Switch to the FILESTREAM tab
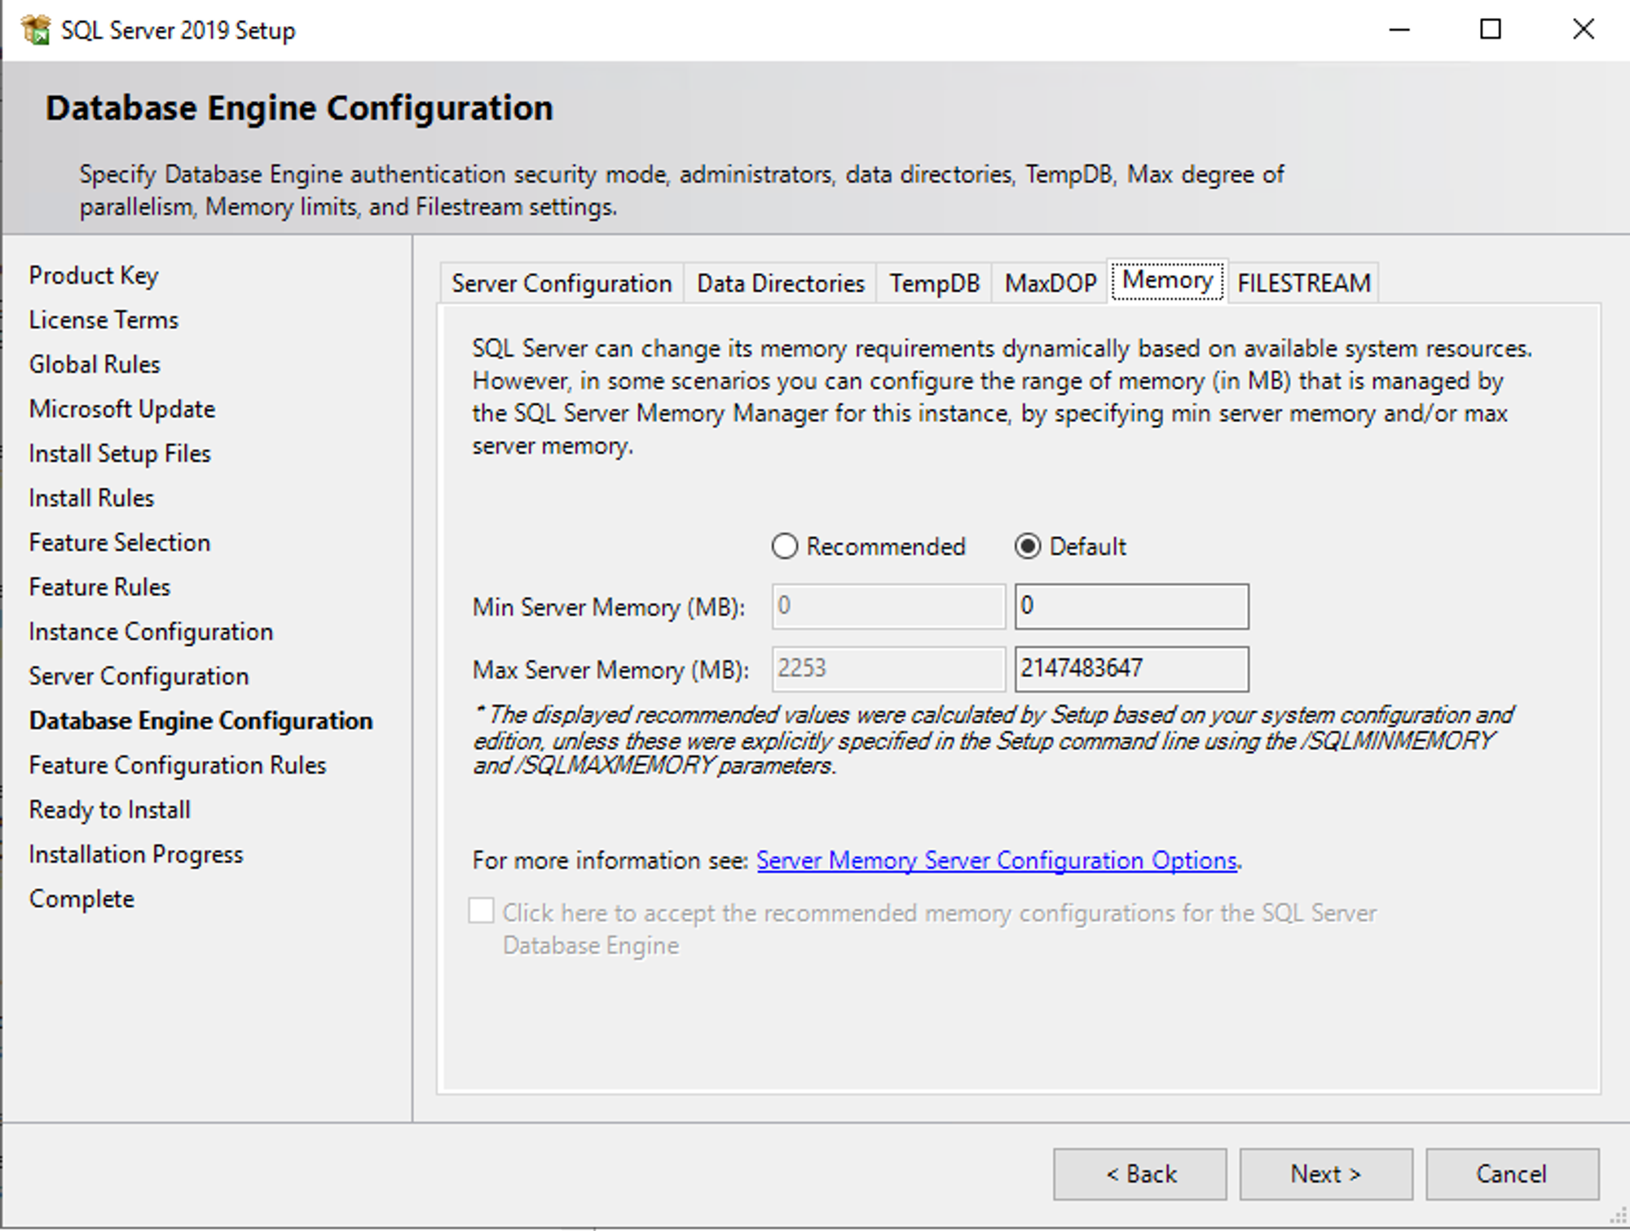The image size is (1630, 1231). tap(1303, 284)
